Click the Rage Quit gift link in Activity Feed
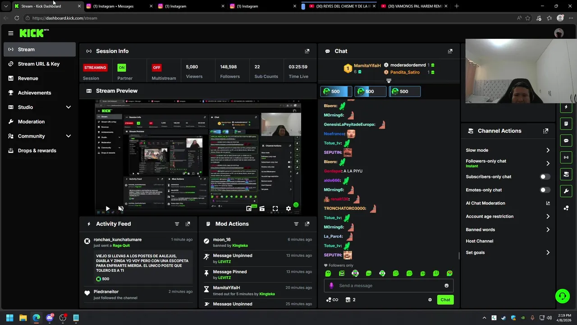The width and height of the screenshot is (577, 325). (121, 246)
